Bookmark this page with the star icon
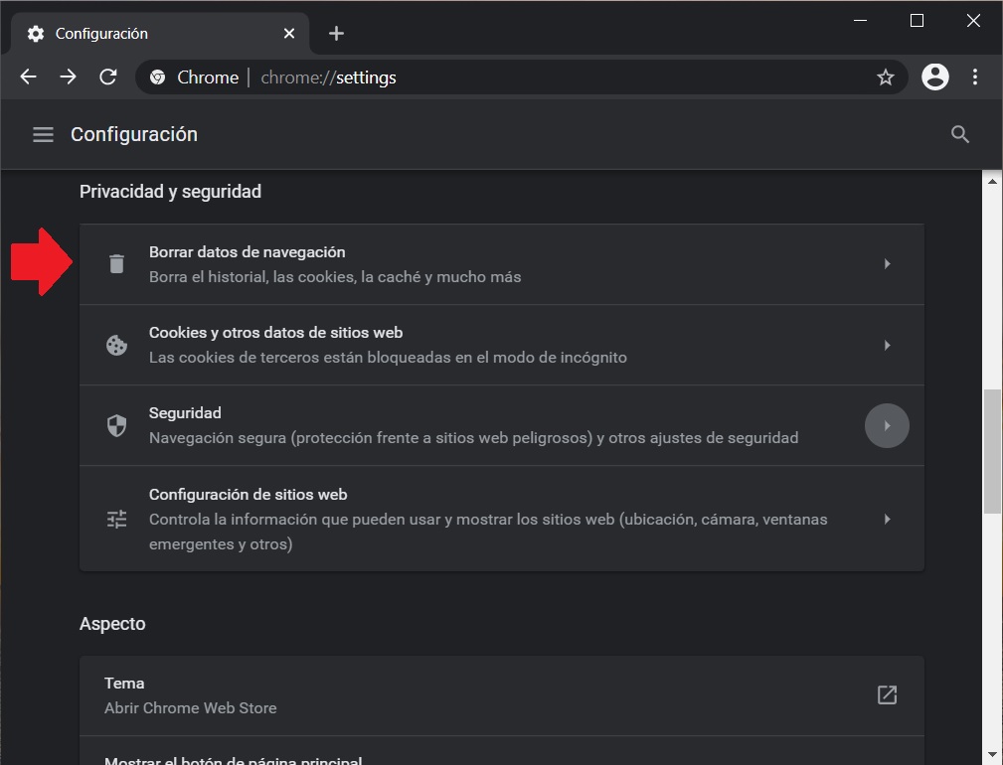The image size is (1003, 765). click(x=885, y=77)
